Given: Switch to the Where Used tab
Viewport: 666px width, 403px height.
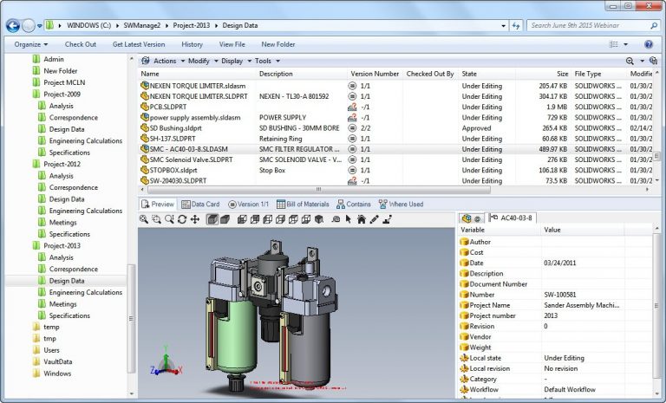Looking at the screenshot, I should 401,205.
